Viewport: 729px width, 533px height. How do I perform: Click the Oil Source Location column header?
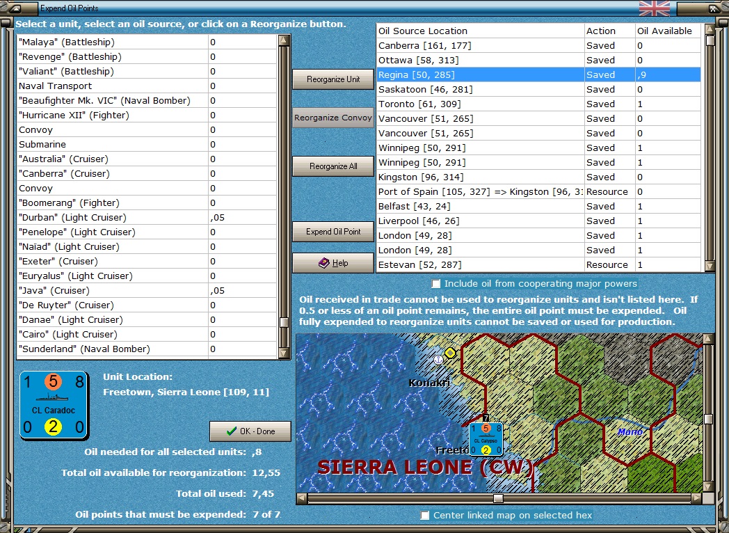coord(480,31)
